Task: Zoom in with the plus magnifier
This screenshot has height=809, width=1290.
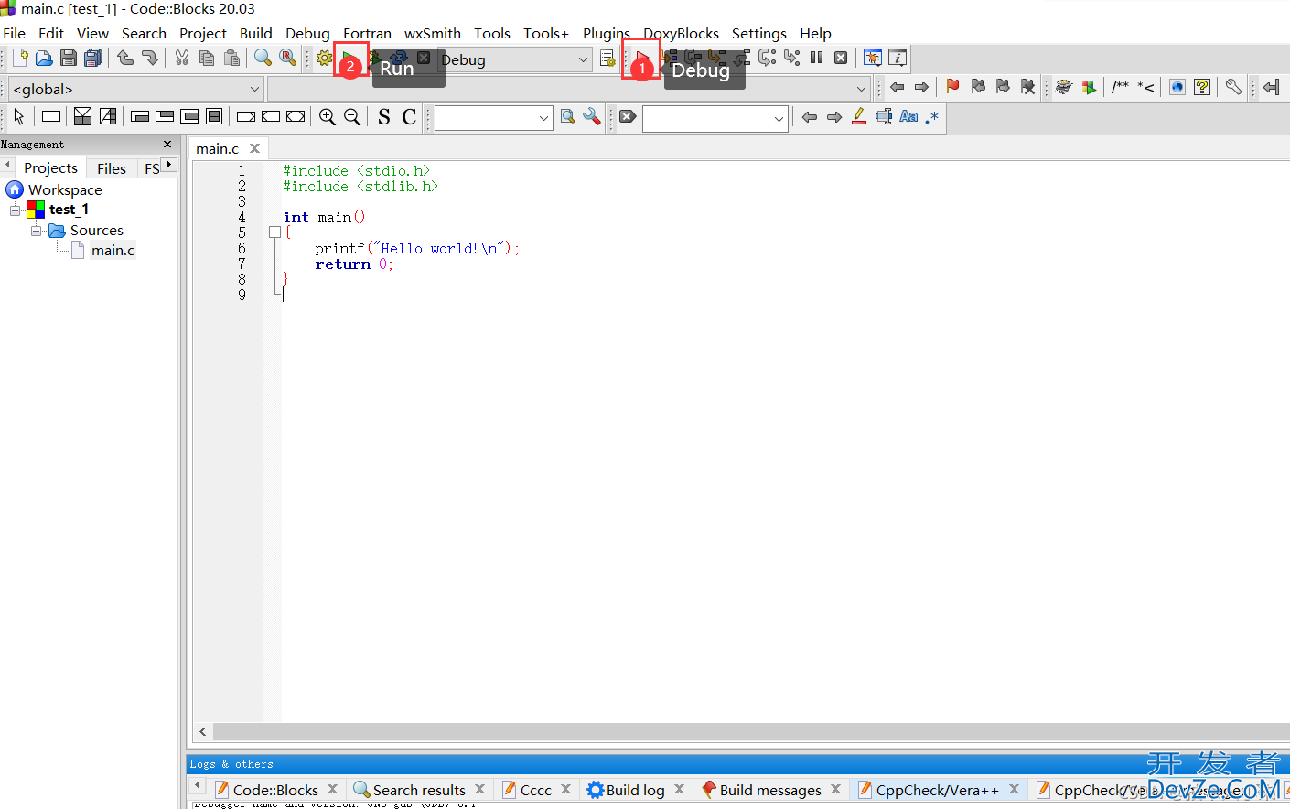Action: (x=327, y=116)
